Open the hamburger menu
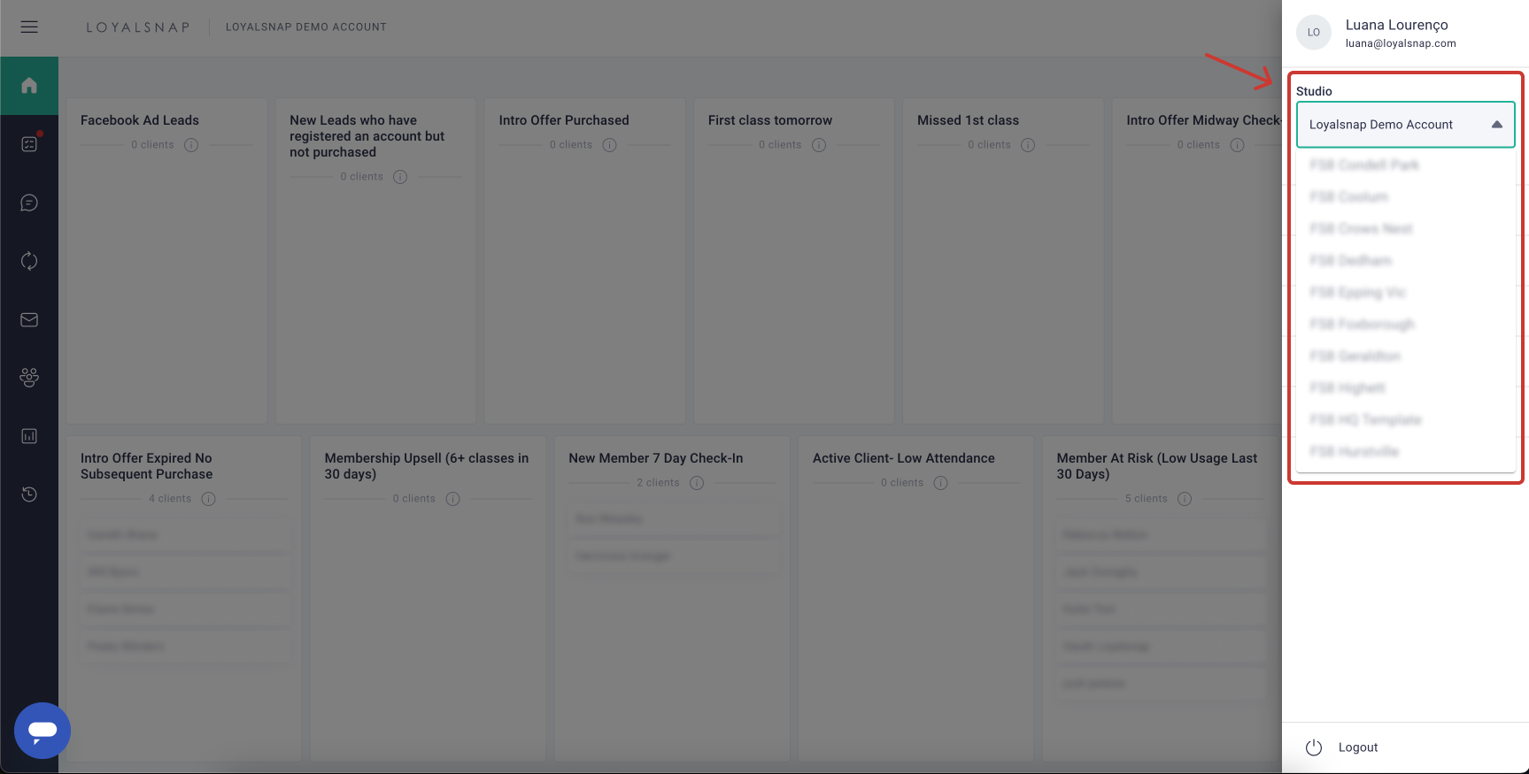This screenshot has width=1529, height=774. tap(29, 27)
